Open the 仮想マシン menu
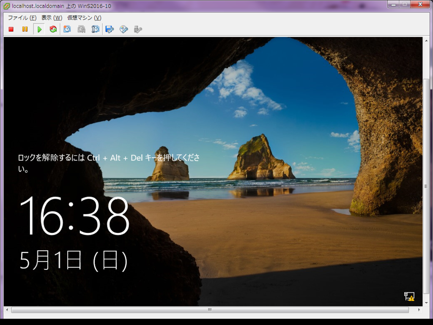The image size is (433, 325). pyautogui.click(x=83, y=18)
